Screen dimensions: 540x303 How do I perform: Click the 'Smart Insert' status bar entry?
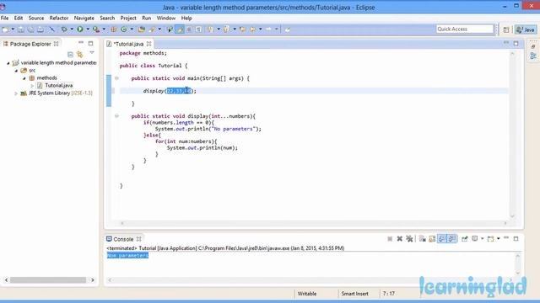(x=354, y=294)
